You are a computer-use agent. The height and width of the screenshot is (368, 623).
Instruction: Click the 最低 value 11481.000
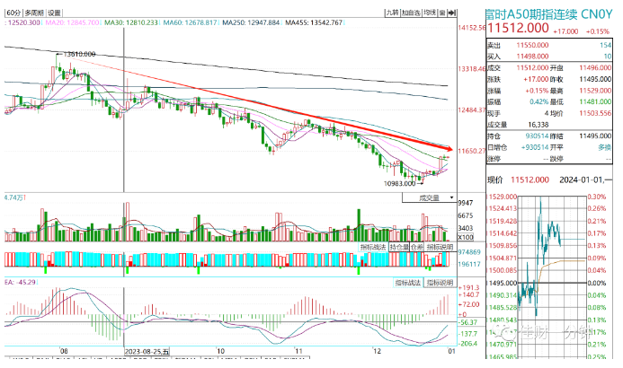595,102
